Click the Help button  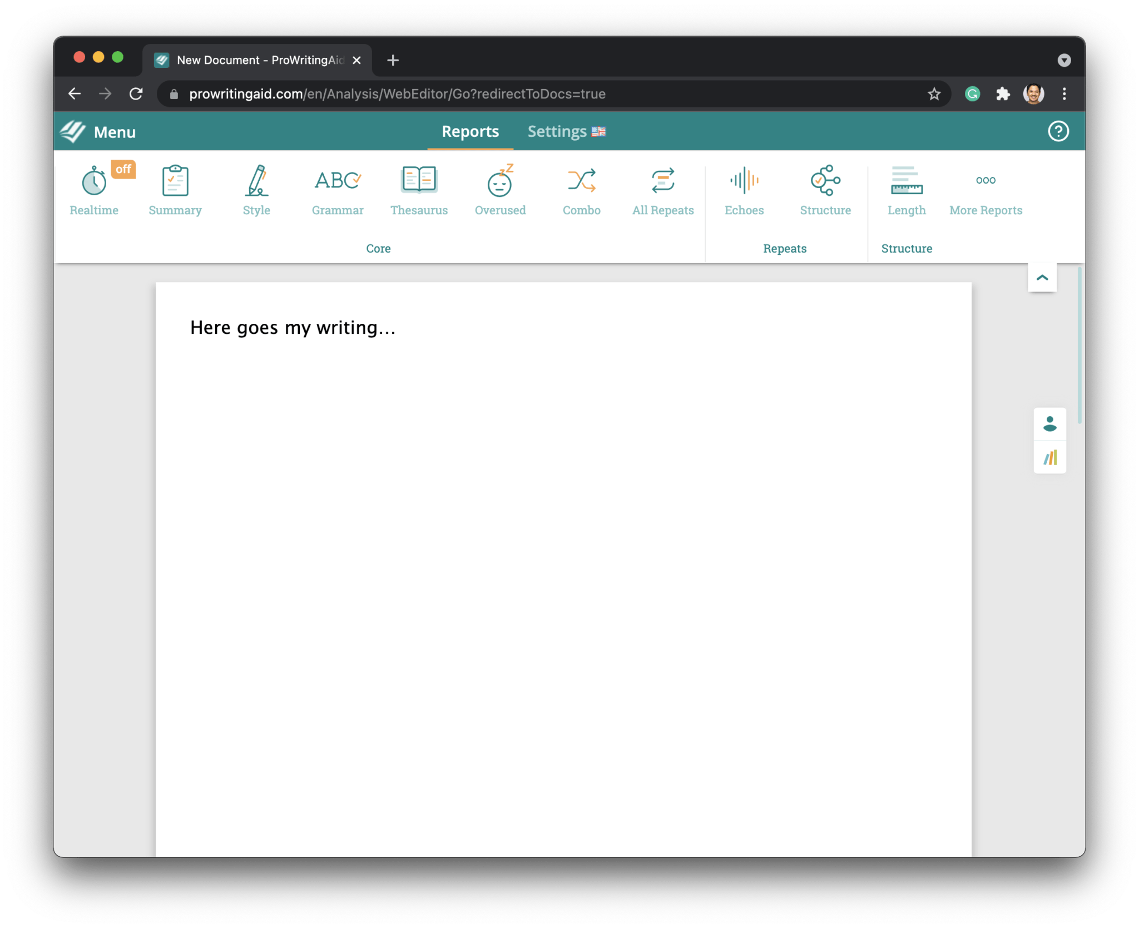point(1058,131)
